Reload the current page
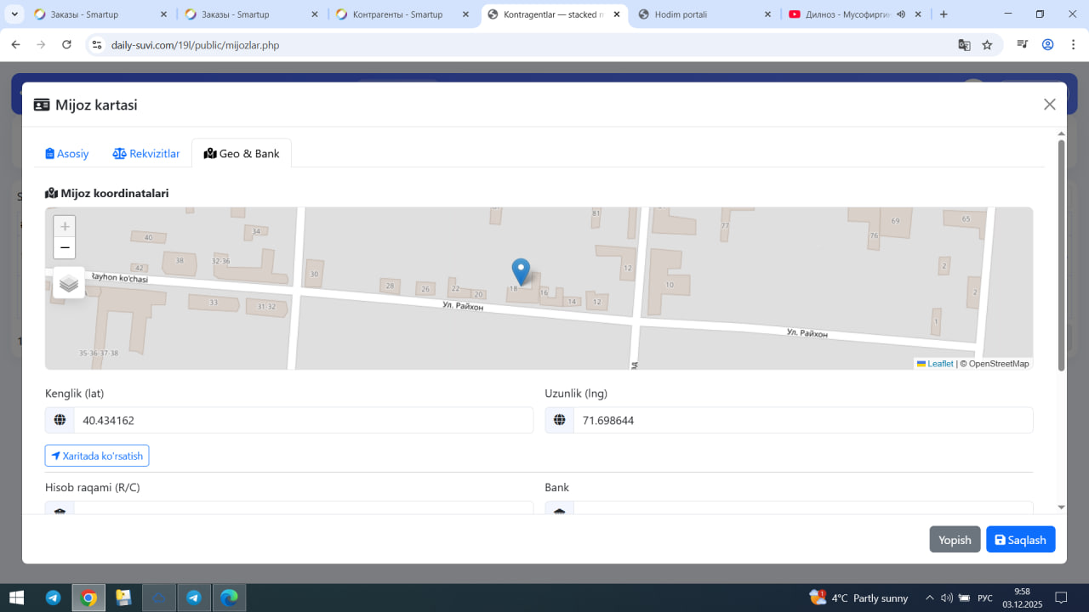This screenshot has width=1089, height=612. pos(66,45)
